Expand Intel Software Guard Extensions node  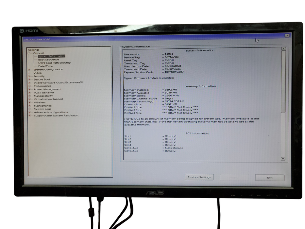click(x=29, y=83)
